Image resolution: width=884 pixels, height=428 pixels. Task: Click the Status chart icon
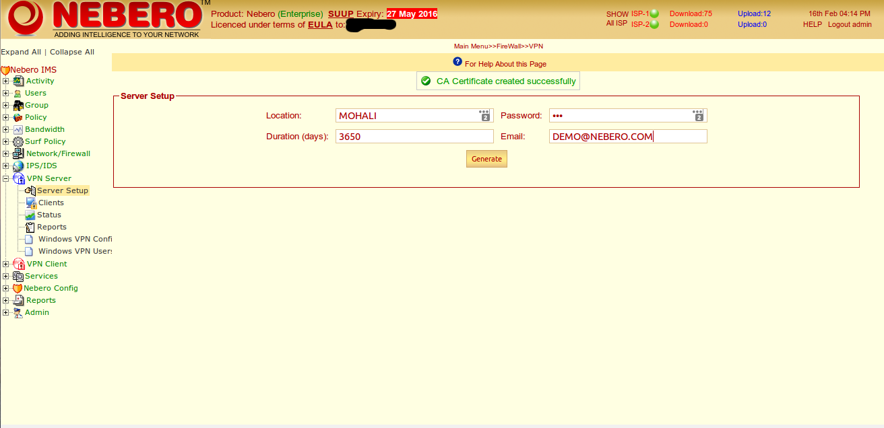[x=30, y=215]
